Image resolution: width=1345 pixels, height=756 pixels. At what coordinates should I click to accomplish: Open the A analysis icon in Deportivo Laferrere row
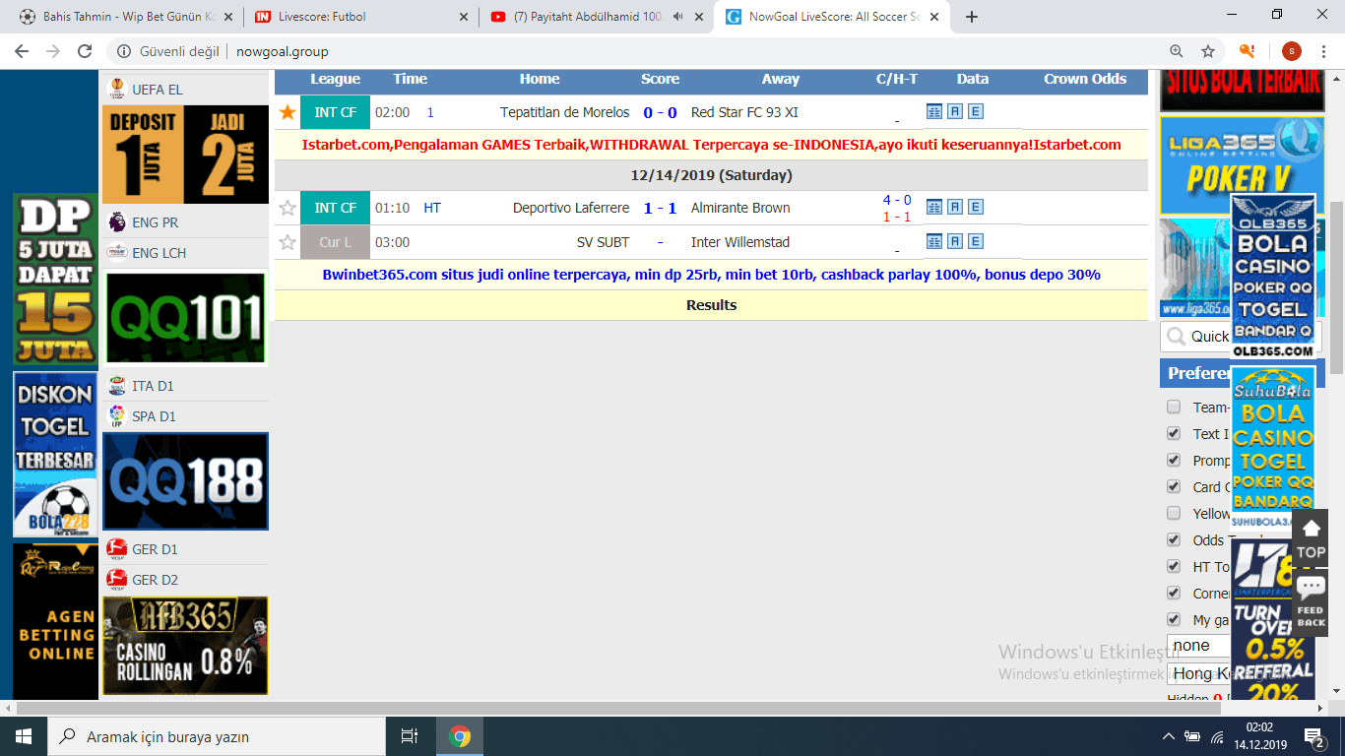(x=955, y=207)
